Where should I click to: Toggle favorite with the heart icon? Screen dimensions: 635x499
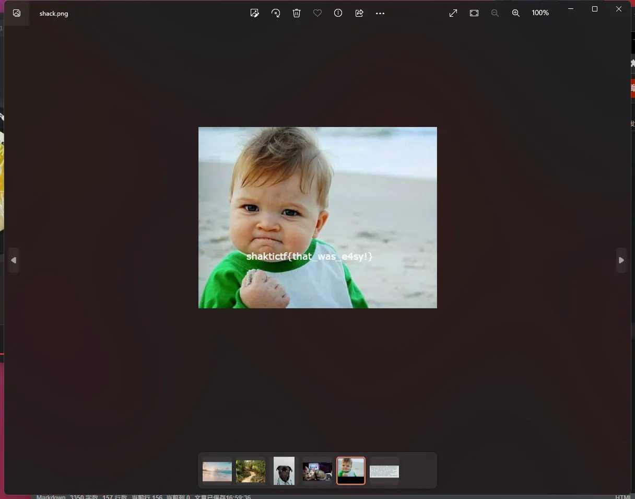317,13
